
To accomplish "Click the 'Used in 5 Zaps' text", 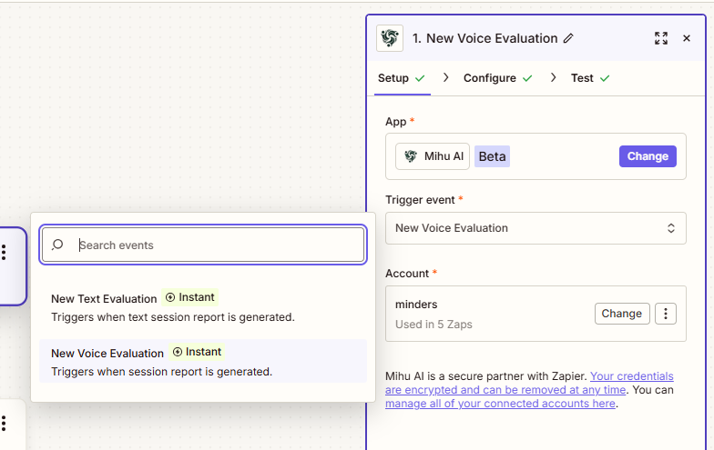I will tap(433, 325).
